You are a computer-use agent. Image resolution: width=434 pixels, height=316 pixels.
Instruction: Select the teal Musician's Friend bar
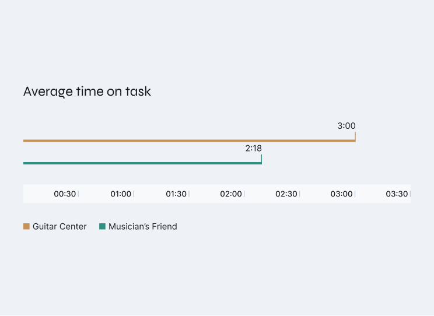tap(142, 163)
